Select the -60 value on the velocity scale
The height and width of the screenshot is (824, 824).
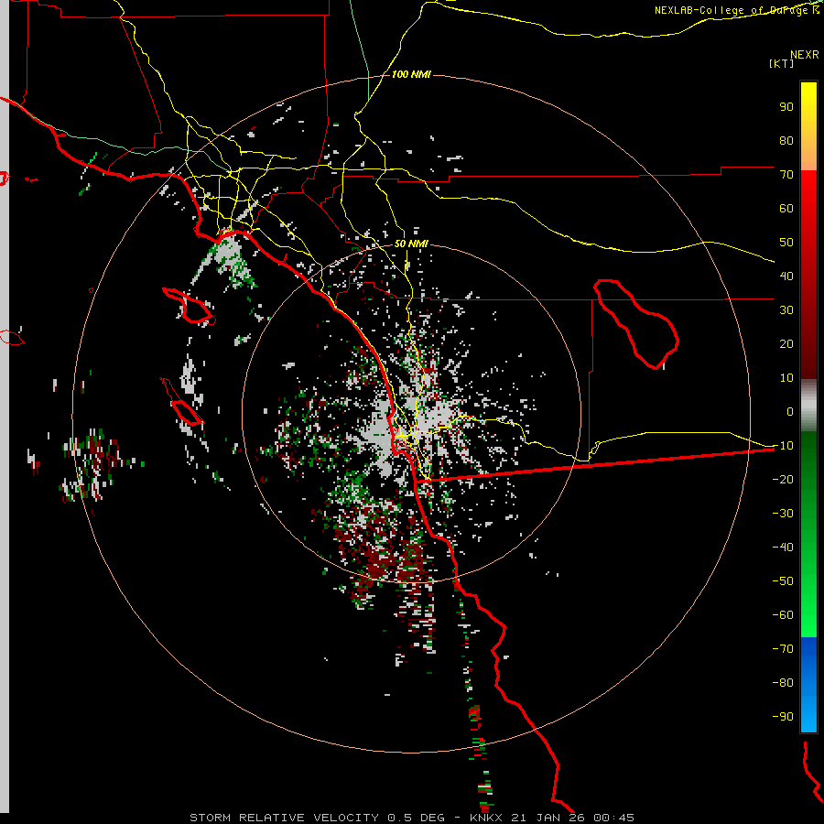783,615
